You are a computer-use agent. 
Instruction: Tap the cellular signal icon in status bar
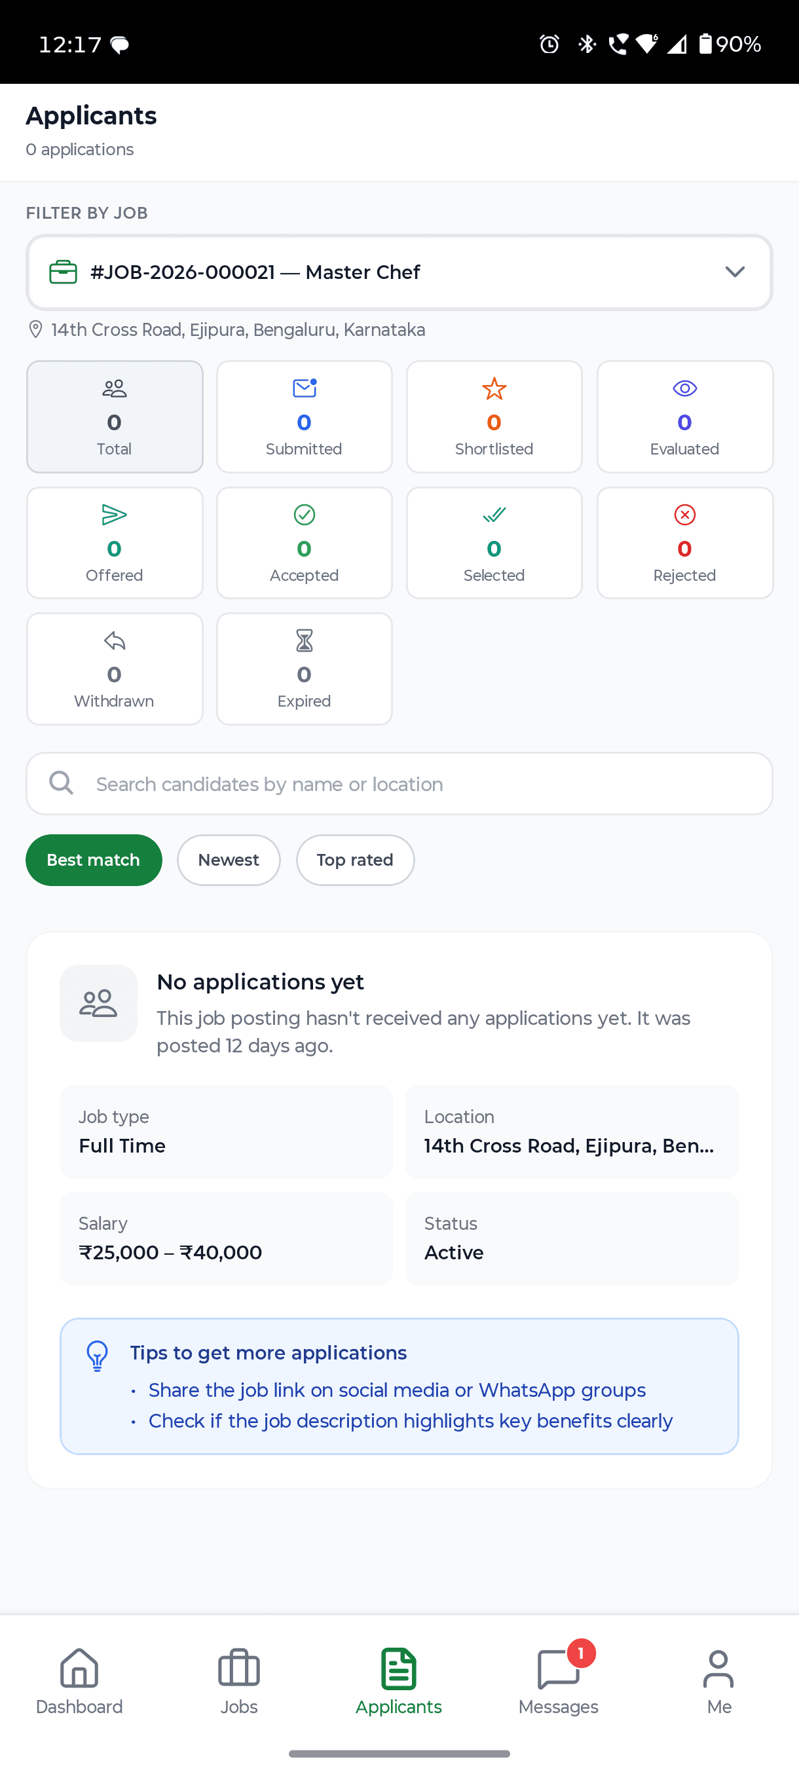pyautogui.click(x=677, y=44)
